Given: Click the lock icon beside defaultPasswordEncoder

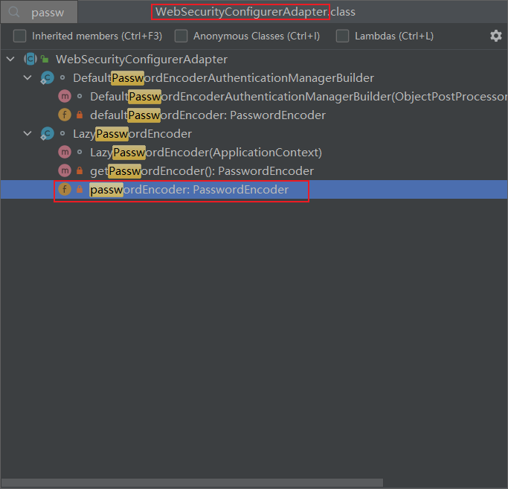Looking at the screenshot, I should tap(80, 115).
